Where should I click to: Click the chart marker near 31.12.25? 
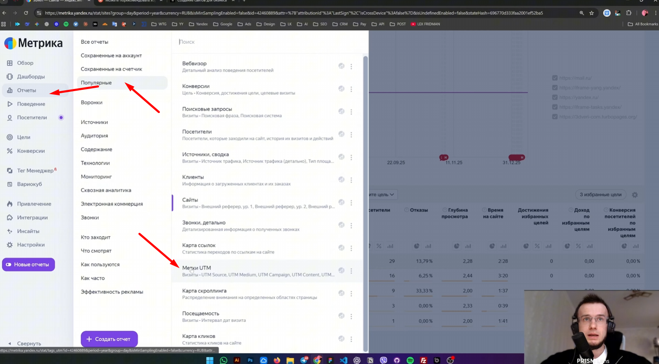(517, 157)
